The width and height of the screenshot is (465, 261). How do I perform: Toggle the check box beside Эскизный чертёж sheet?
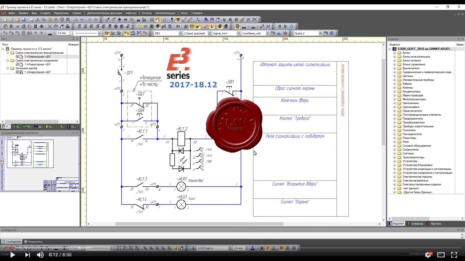click(x=17, y=72)
